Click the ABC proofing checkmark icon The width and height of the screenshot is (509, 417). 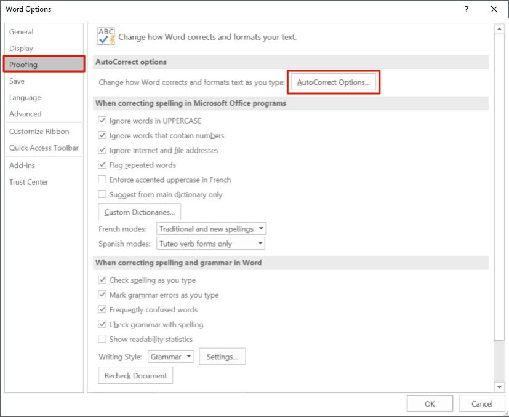106,37
